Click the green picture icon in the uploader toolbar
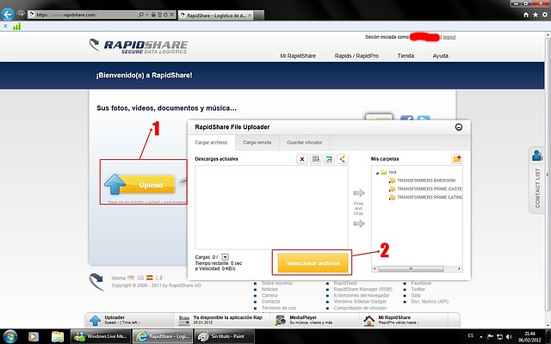Viewport: 551px width, 344px height. (x=329, y=159)
